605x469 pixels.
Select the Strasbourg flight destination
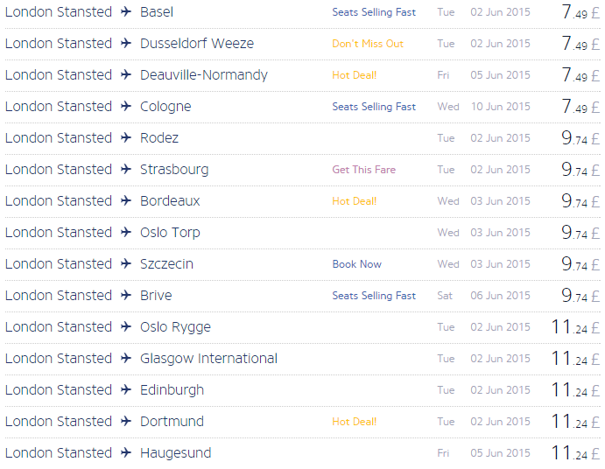(174, 170)
